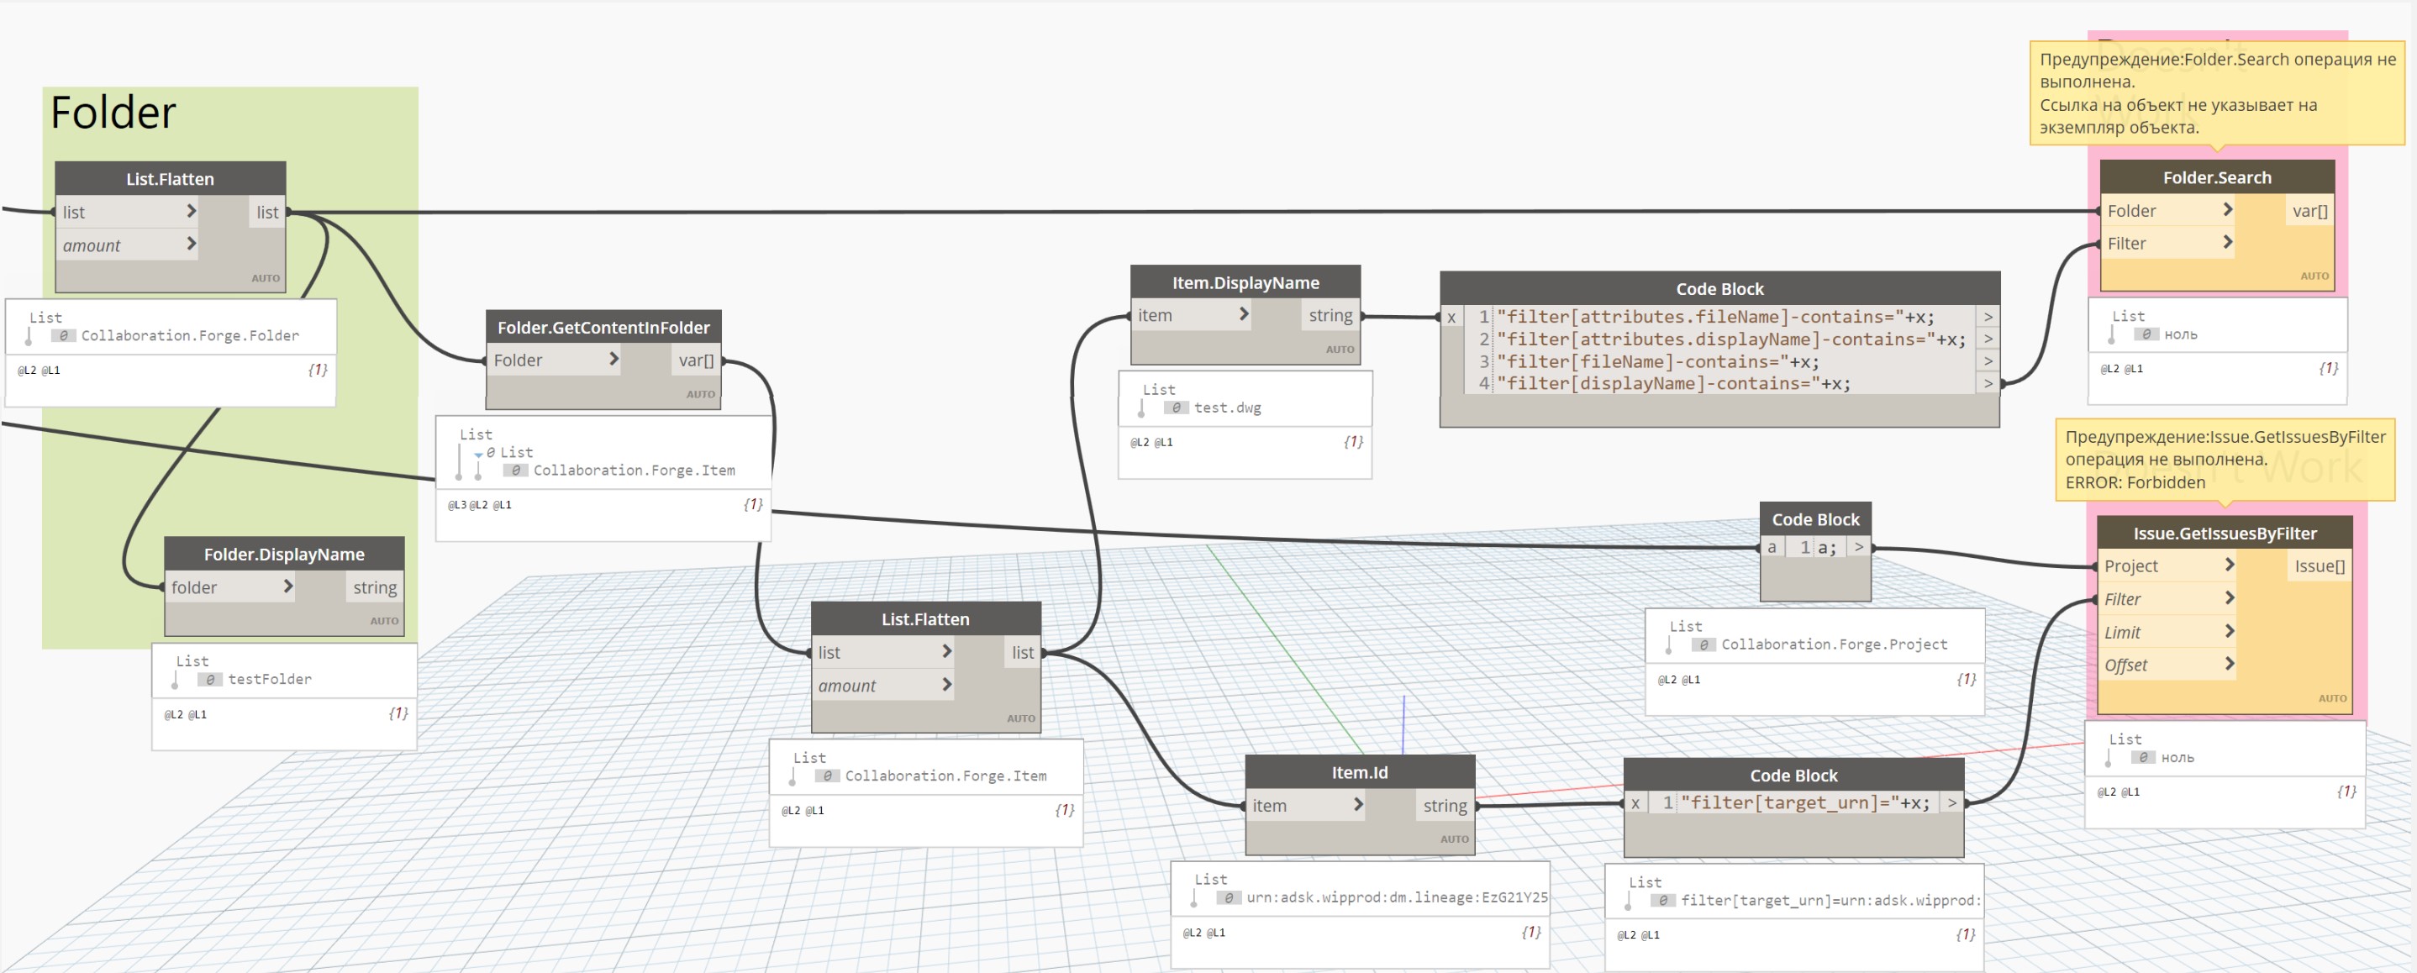Edit code line "filter[displayName]-contains="+x;
The height and width of the screenshot is (973, 2417).
pyautogui.click(x=1674, y=383)
